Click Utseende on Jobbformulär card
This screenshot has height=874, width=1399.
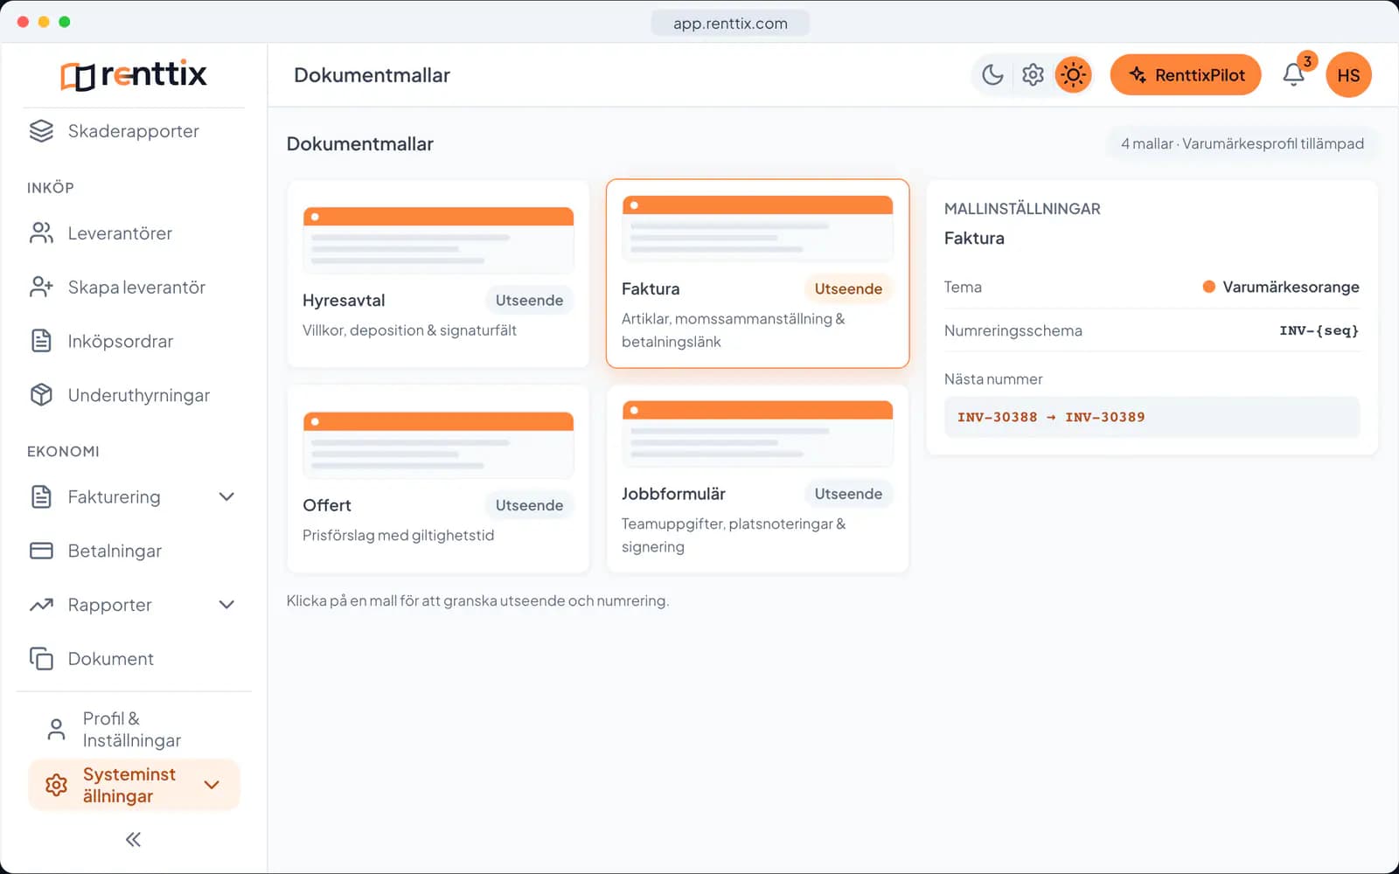click(x=848, y=494)
